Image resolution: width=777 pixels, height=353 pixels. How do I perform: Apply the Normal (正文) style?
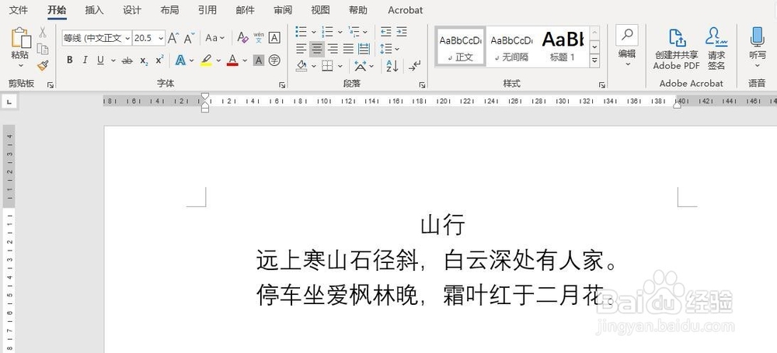[460, 47]
